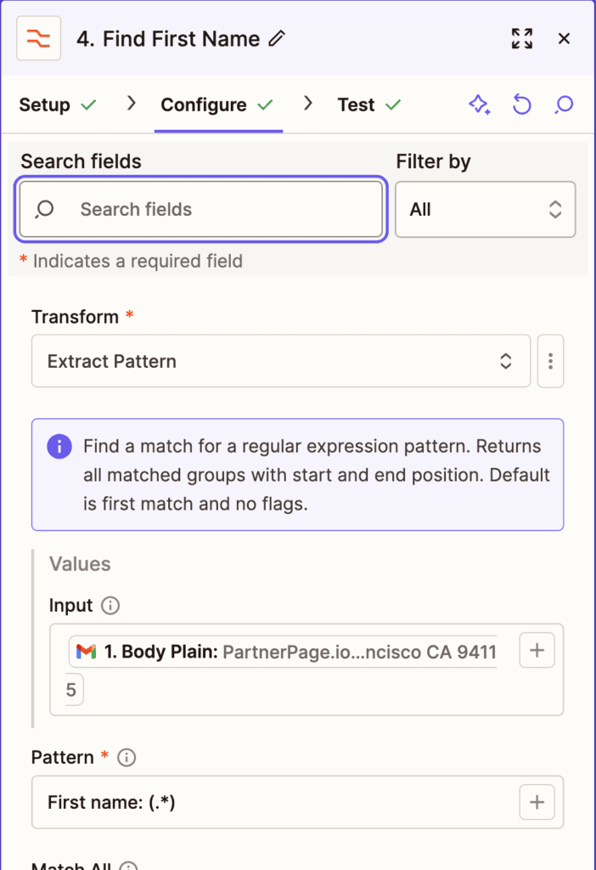Click the Pattern field containing First name regex

(x=272, y=802)
